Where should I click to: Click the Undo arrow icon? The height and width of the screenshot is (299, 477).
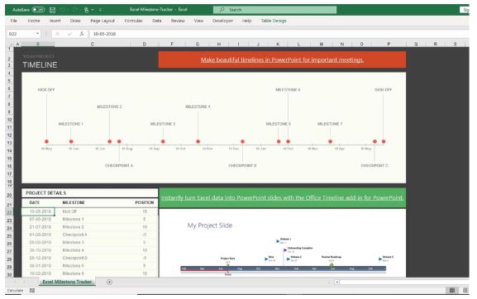(x=63, y=10)
